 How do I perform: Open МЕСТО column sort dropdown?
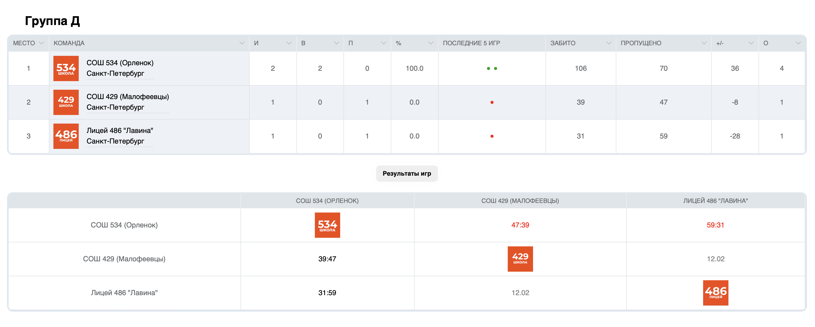(x=41, y=43)
